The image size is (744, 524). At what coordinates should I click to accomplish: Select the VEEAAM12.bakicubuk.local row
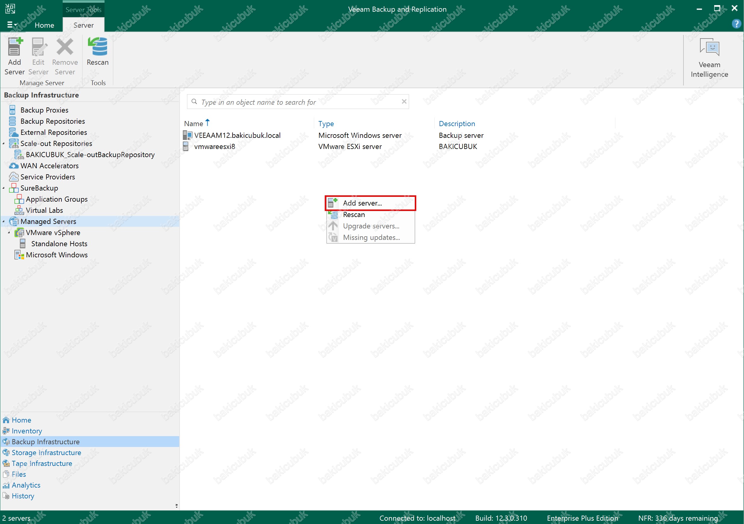click(399, 135)
